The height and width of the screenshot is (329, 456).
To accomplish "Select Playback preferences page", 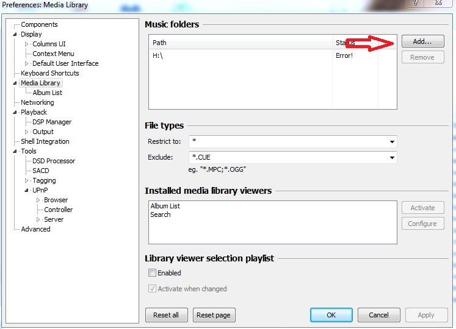I will pos(34,112).
